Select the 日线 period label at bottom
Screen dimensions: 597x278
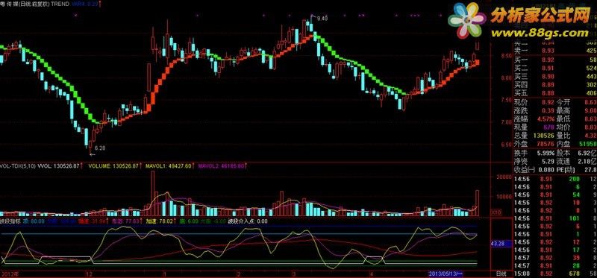pyautogui.click(x=501, y=274)
